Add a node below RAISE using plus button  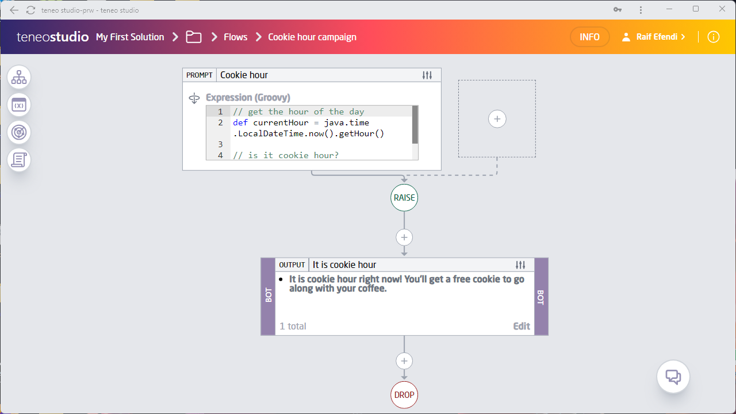pyautogui.click(x=404, y=237)
